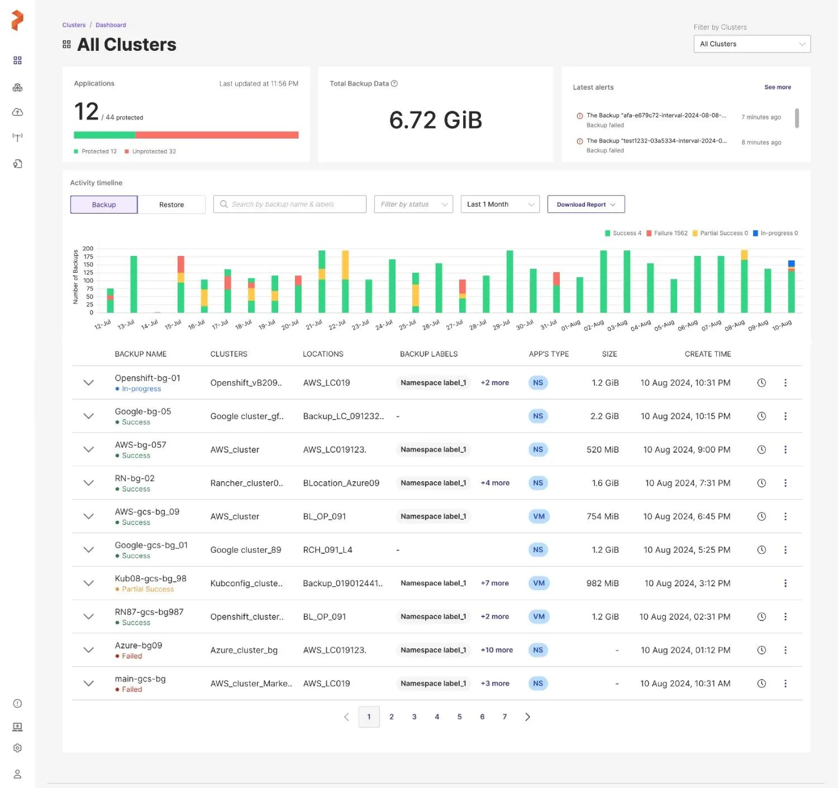Click the clock icon for Google-bg-05

click(x=761, y=416)
